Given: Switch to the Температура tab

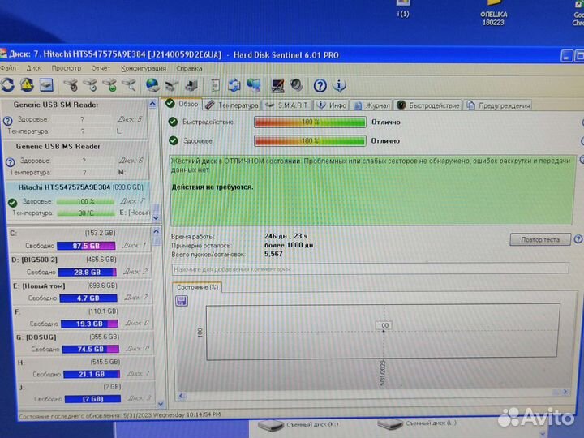Looking at the screenshot, I should point(232,105).
